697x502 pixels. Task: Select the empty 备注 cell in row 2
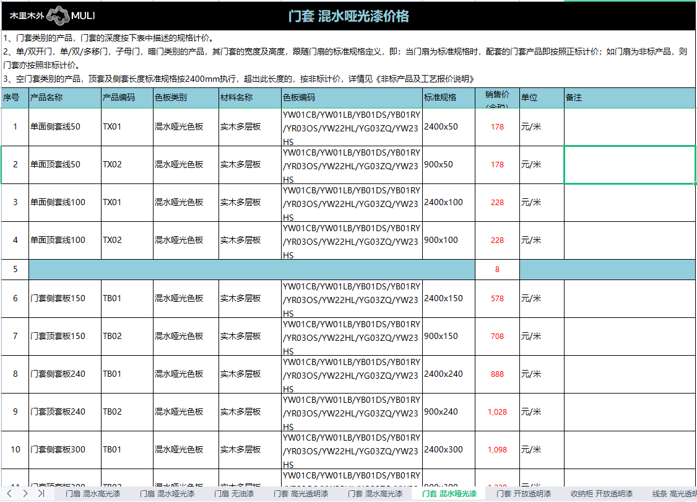click(x=630, y=165)
